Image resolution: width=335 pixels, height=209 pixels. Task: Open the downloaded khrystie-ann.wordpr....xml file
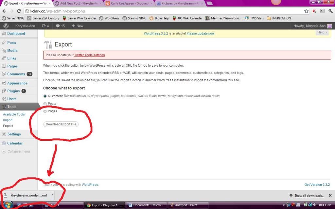pos(27,195)
